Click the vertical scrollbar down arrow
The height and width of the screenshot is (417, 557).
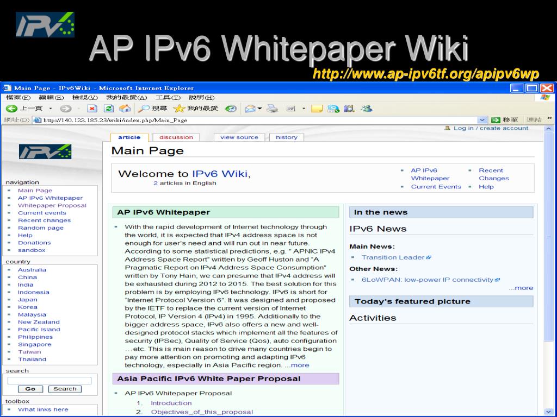point(548,412)
